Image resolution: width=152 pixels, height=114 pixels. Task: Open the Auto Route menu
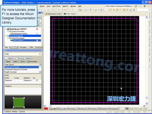pyautogui.click(x=56, y=6)
